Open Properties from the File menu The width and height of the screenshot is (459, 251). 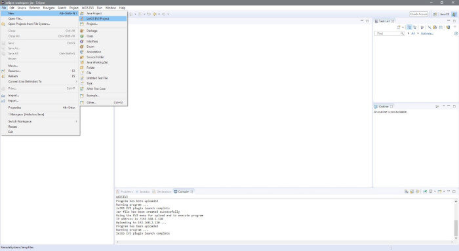point(40,107)
